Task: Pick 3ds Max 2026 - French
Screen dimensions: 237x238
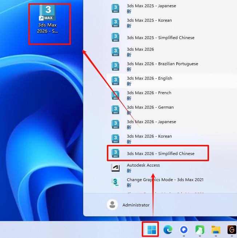Action: pos(149,93)
